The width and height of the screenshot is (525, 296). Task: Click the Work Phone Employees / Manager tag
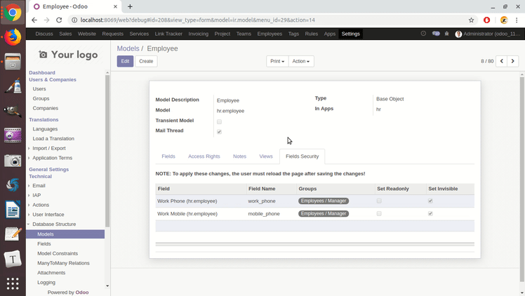(x=324, y=201)
